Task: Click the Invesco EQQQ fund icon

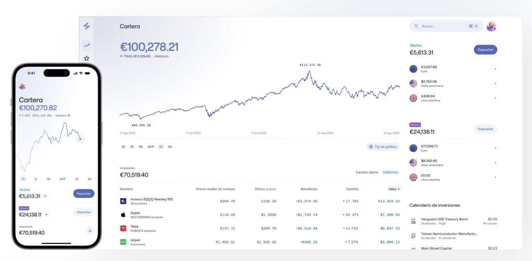Action: [123, 201]
